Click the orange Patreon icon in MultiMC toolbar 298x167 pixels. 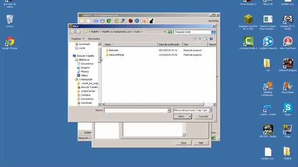(x=144, y=21)
